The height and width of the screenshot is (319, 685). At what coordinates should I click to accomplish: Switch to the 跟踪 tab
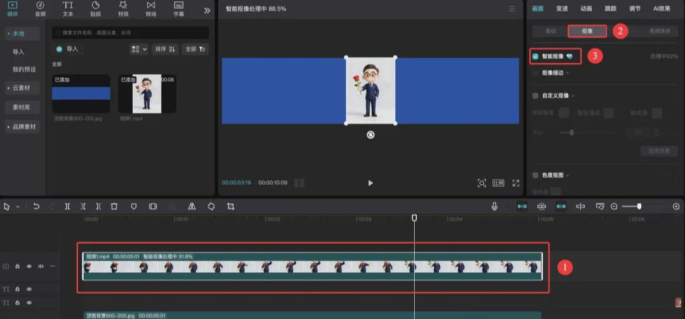[x=610, y=9]
